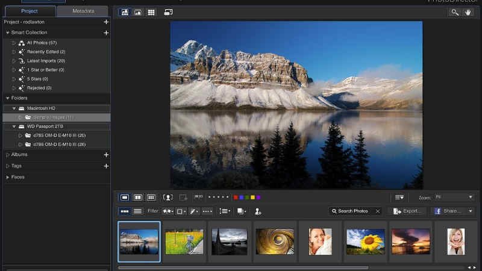Viewport: 482px width, 271px height.
Task: Open Recently Edited (2) collection
Action: click(x=46, y=52)
